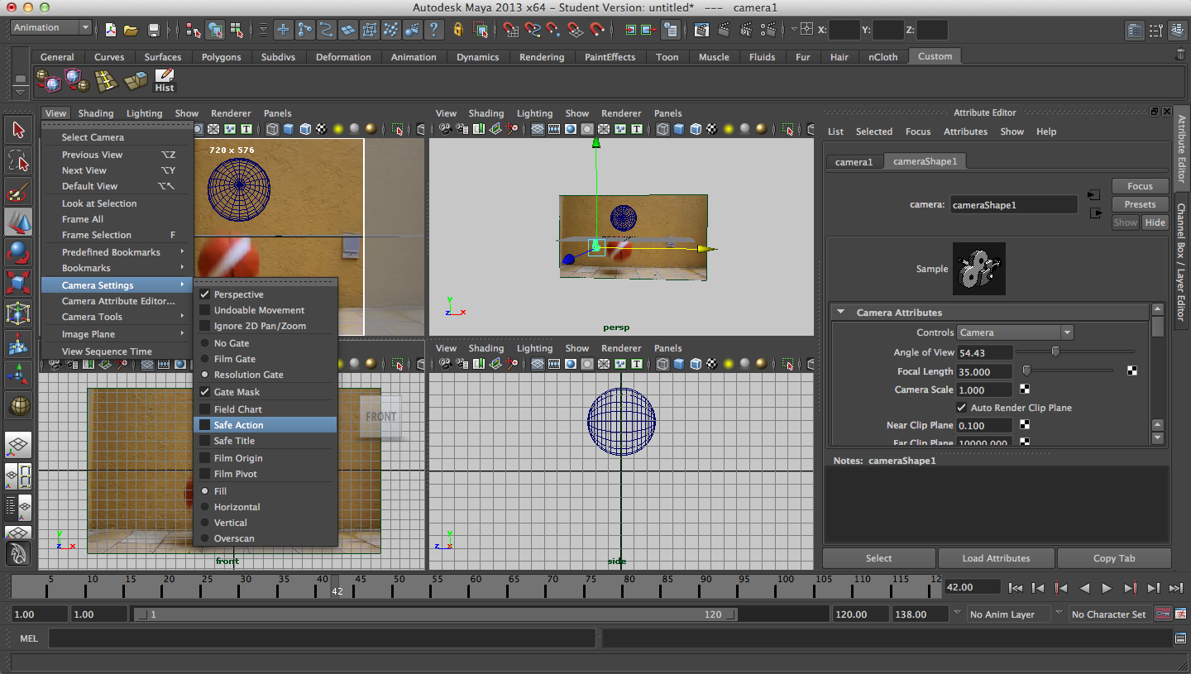Click the save scene disk icon
The height and width of the screenshot is (674, 1191).
pyautogui.click(x=154, y=31)
